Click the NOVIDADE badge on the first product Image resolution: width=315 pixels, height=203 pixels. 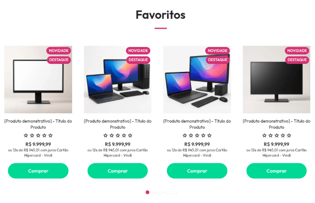pyautogui.click(x=58, y=51)
